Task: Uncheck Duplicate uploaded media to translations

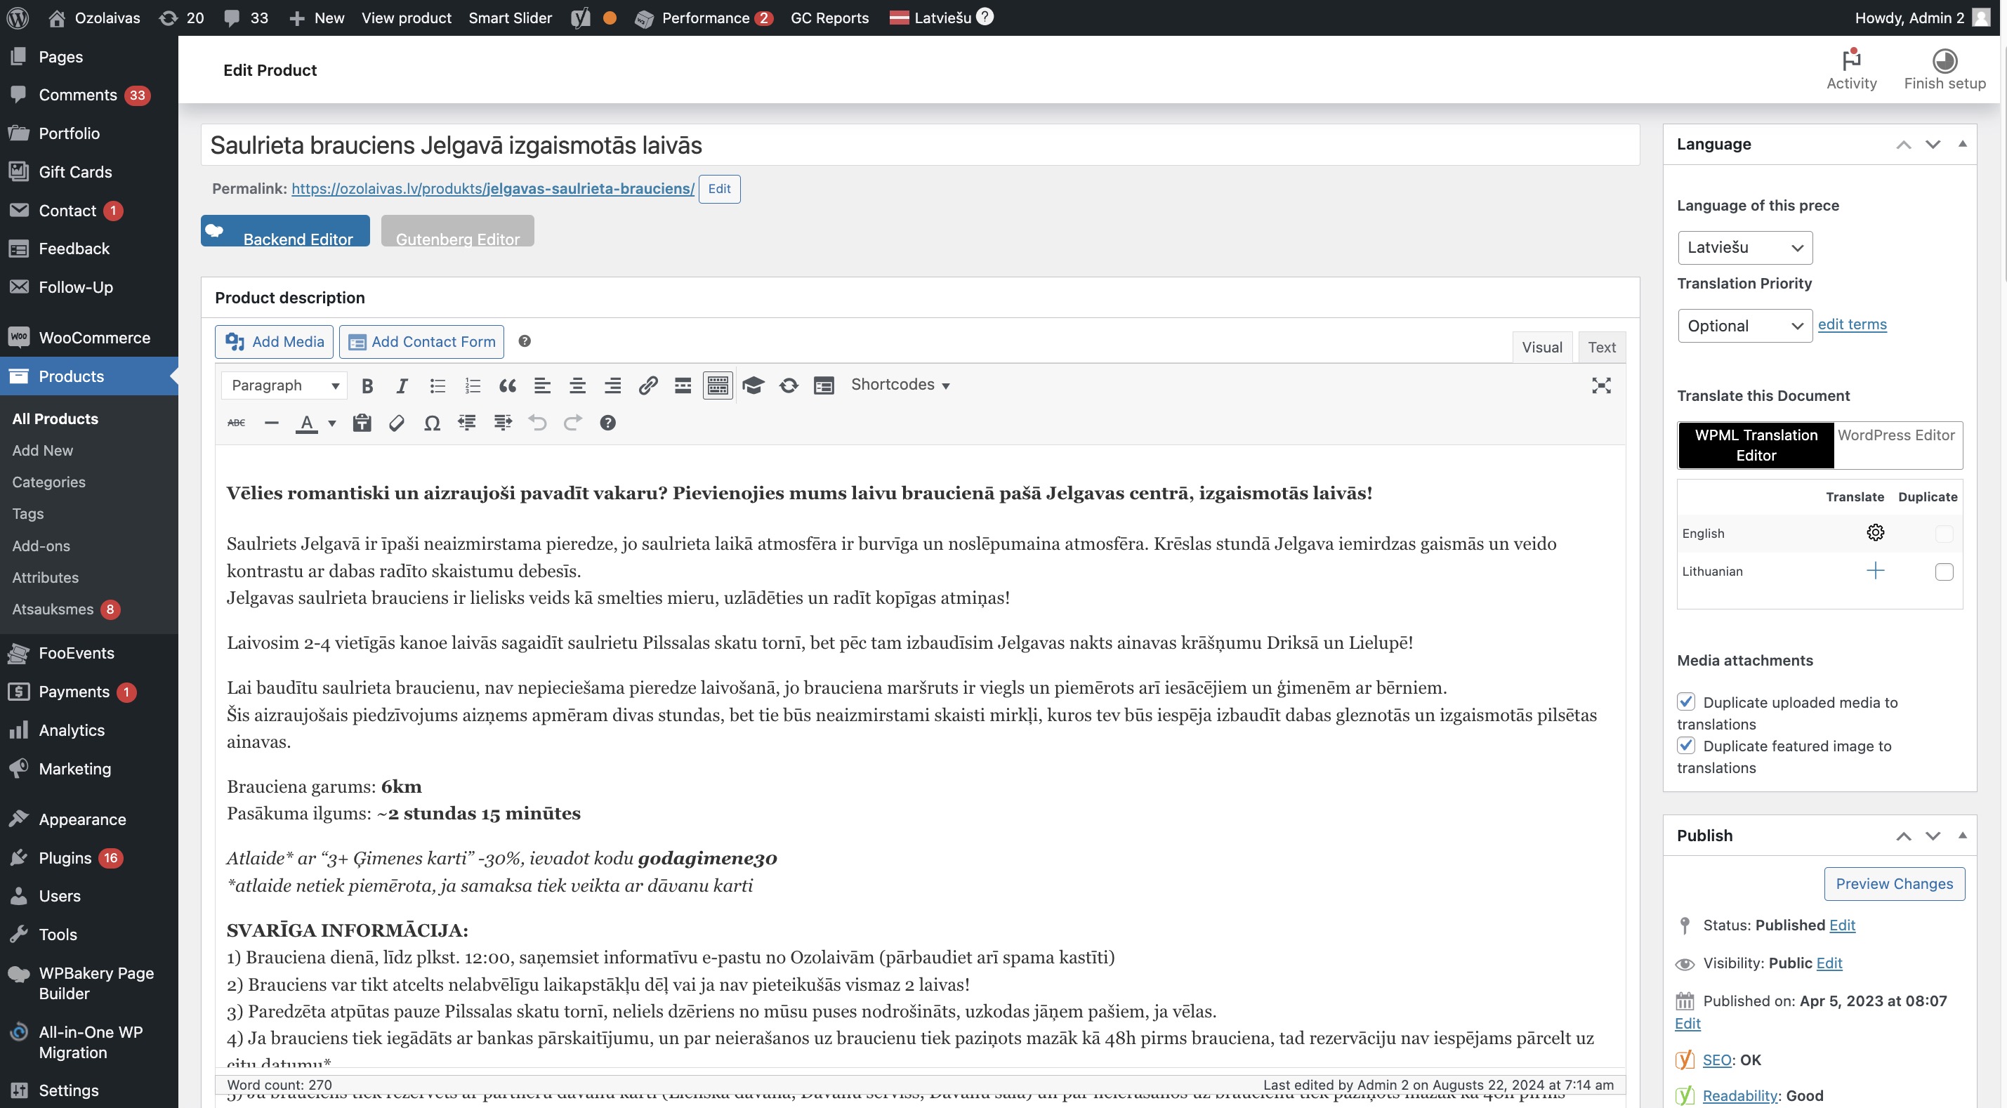Action: (1686, 702)
